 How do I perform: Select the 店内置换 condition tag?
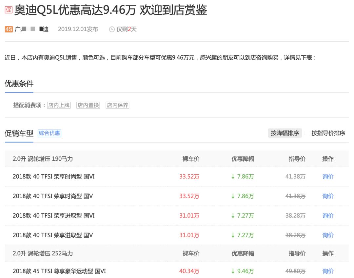(x=88, y=105)
